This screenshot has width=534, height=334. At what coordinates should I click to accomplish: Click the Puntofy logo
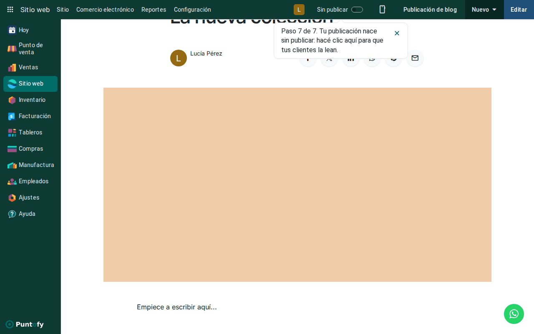[x=25, y=324]
